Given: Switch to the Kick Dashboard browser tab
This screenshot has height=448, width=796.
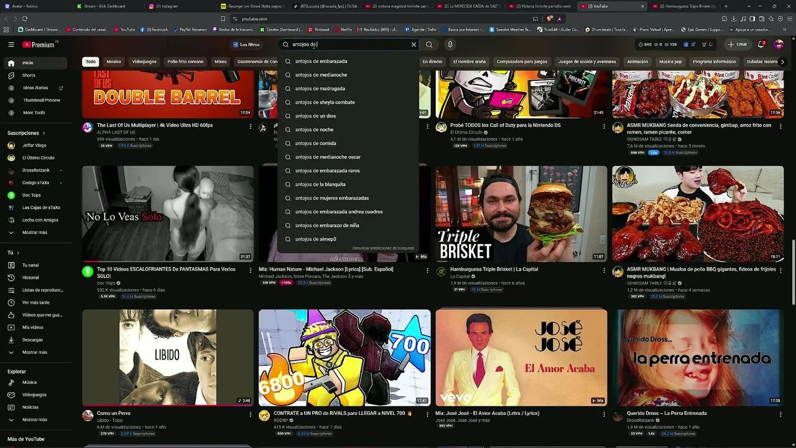Looking at the screenshot, I should tap(104, 6).
